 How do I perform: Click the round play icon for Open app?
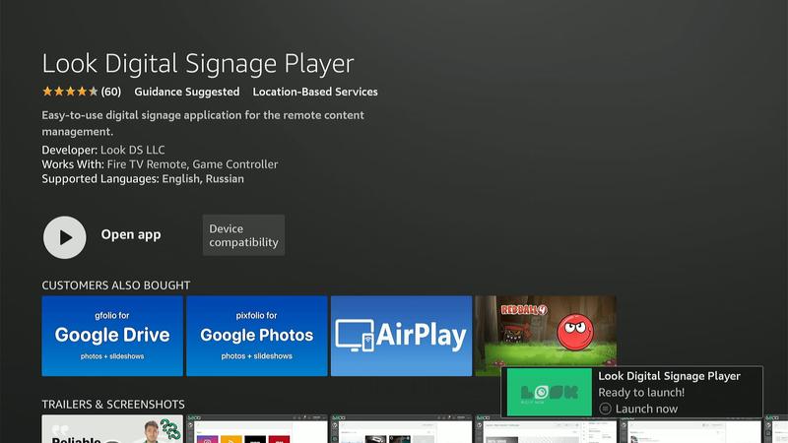coord(65,237)
